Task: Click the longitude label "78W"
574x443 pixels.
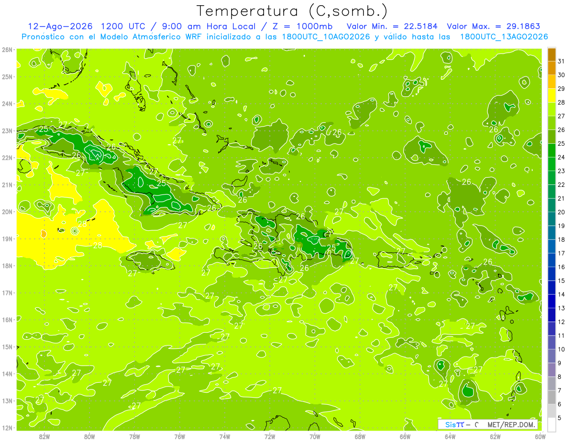Action: 134,436
